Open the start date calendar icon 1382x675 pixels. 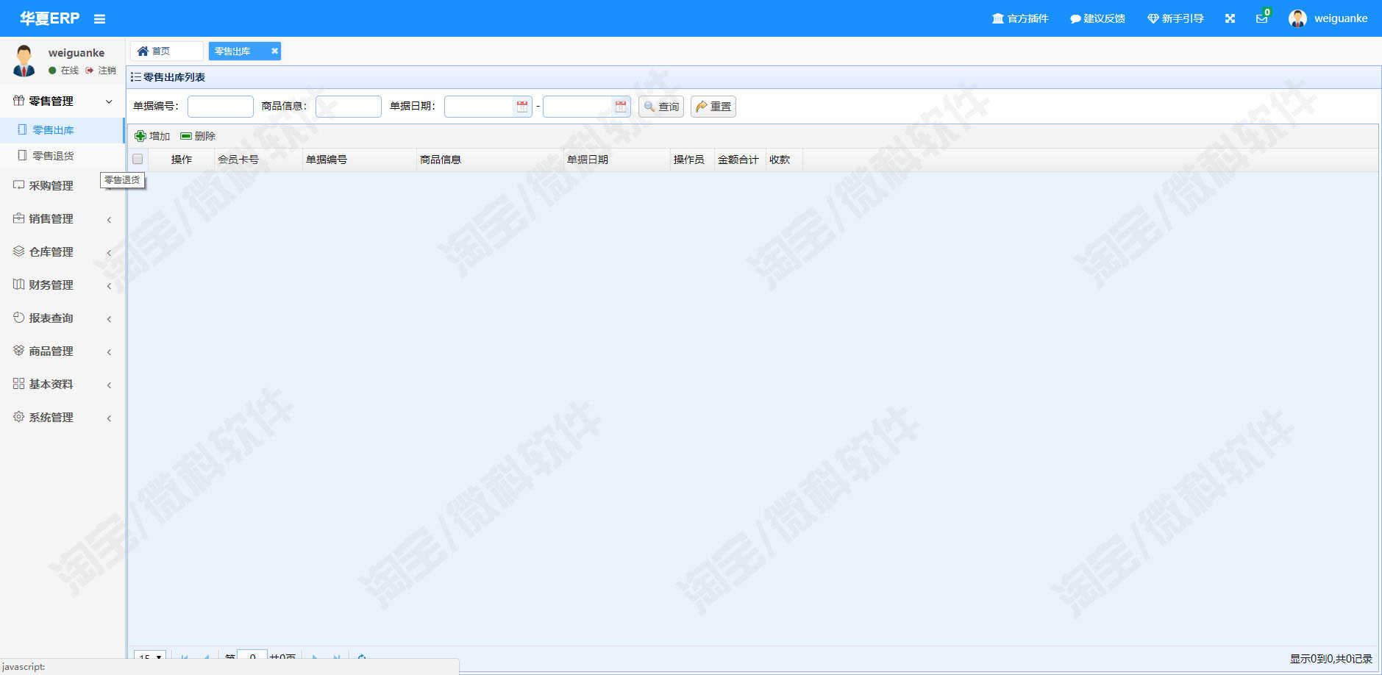(x=522, y=107)
